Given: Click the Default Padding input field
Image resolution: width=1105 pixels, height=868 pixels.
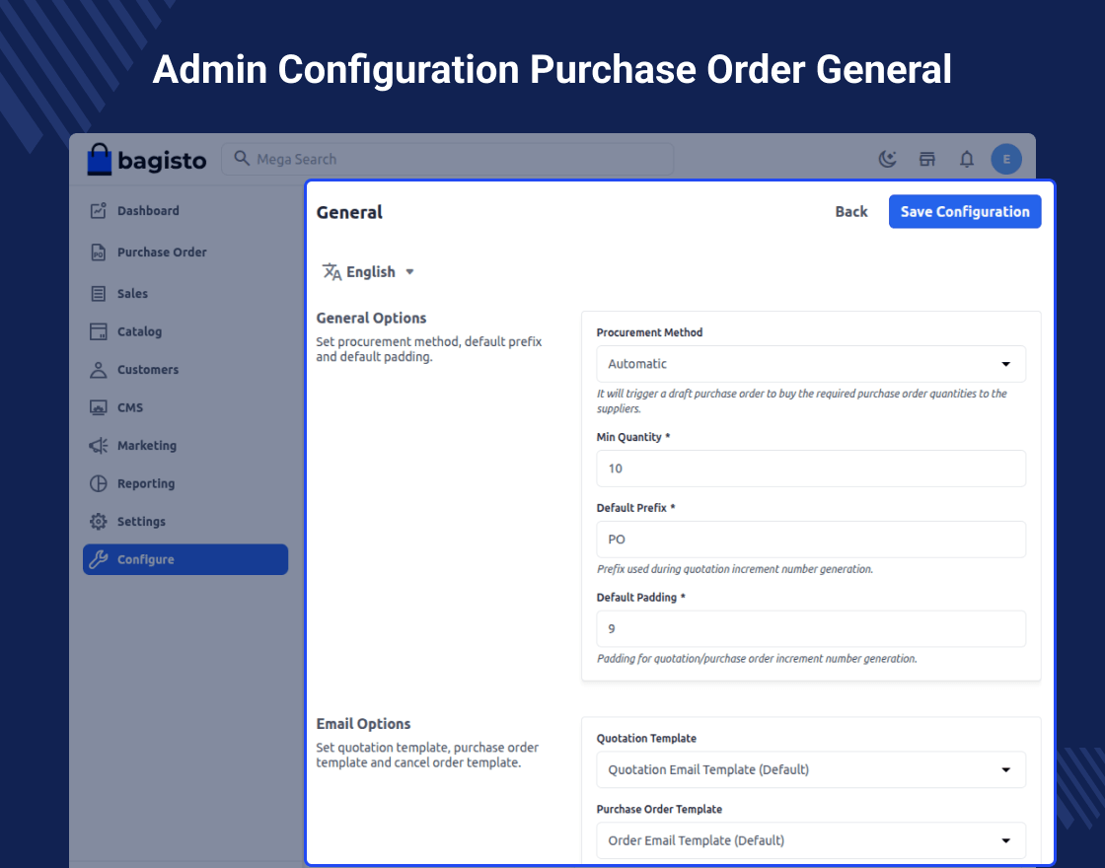Looking at the screenshot, I should click(811, 628).
